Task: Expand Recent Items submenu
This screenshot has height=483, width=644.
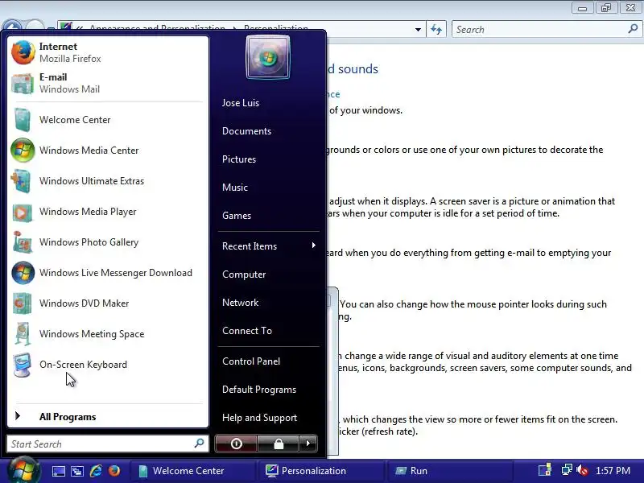Action: click(268, 246)
